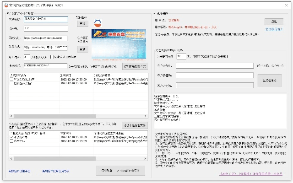Click the add personalized page file button
Screen dimensions: 293x183
[135, 125]
